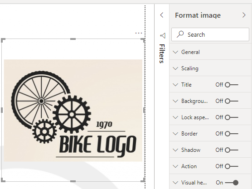Turn on the Title toggle

(232, 85)
